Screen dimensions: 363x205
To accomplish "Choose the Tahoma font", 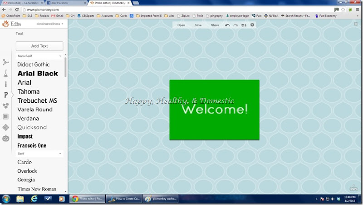I will 29,92.
